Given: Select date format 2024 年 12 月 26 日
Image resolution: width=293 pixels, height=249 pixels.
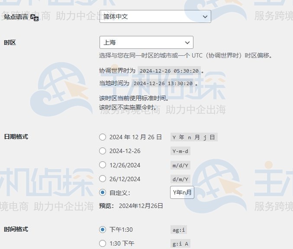Looking at the screenshot, I should coord(103,137).
